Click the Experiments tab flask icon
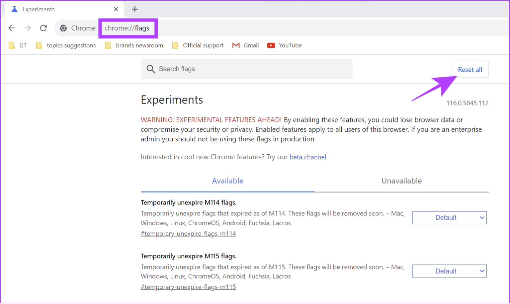 pos(14,9)
